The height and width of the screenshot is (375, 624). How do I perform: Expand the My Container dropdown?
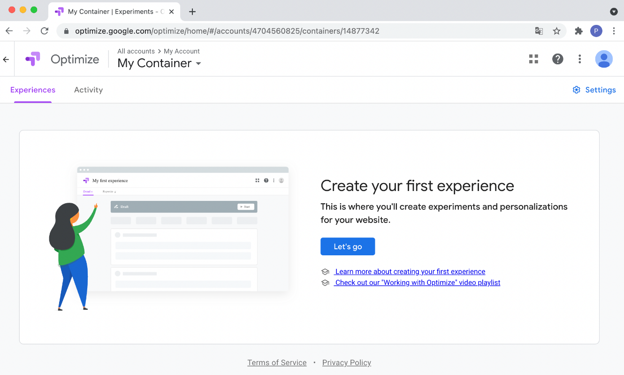[198, 63]
